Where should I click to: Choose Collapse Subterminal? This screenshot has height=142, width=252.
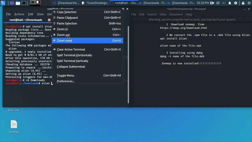point(87,67)
